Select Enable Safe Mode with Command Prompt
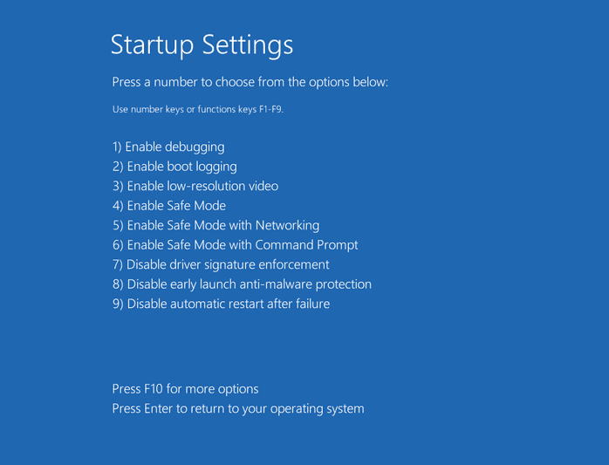 pyautogui.click(x=235, y=245)
